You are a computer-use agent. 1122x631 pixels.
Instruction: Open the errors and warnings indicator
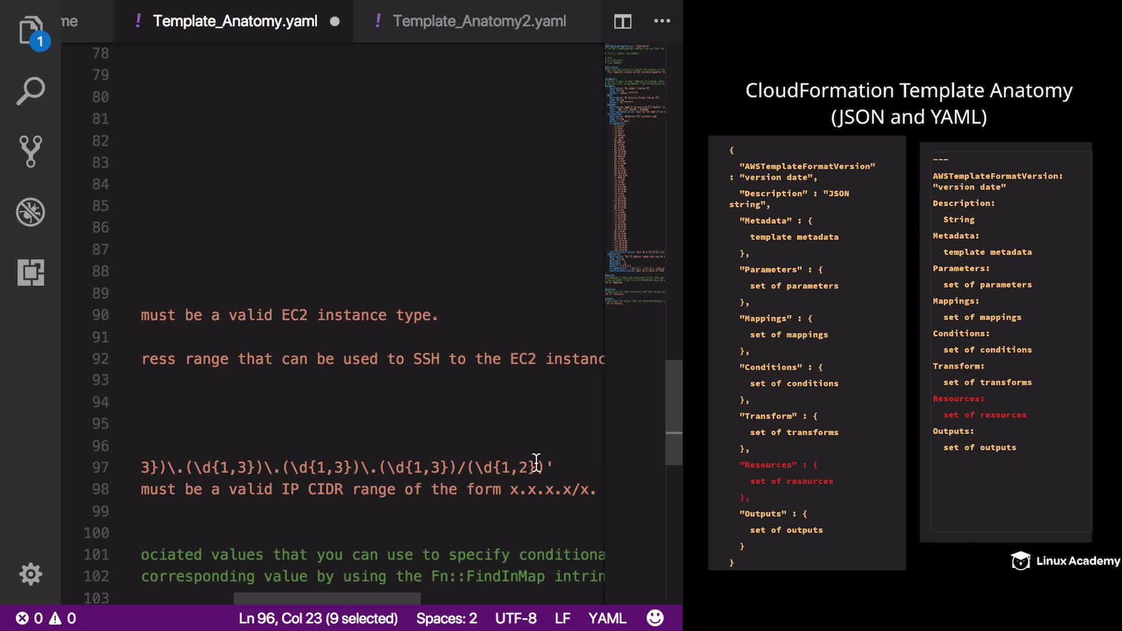(x=46, y=618)
